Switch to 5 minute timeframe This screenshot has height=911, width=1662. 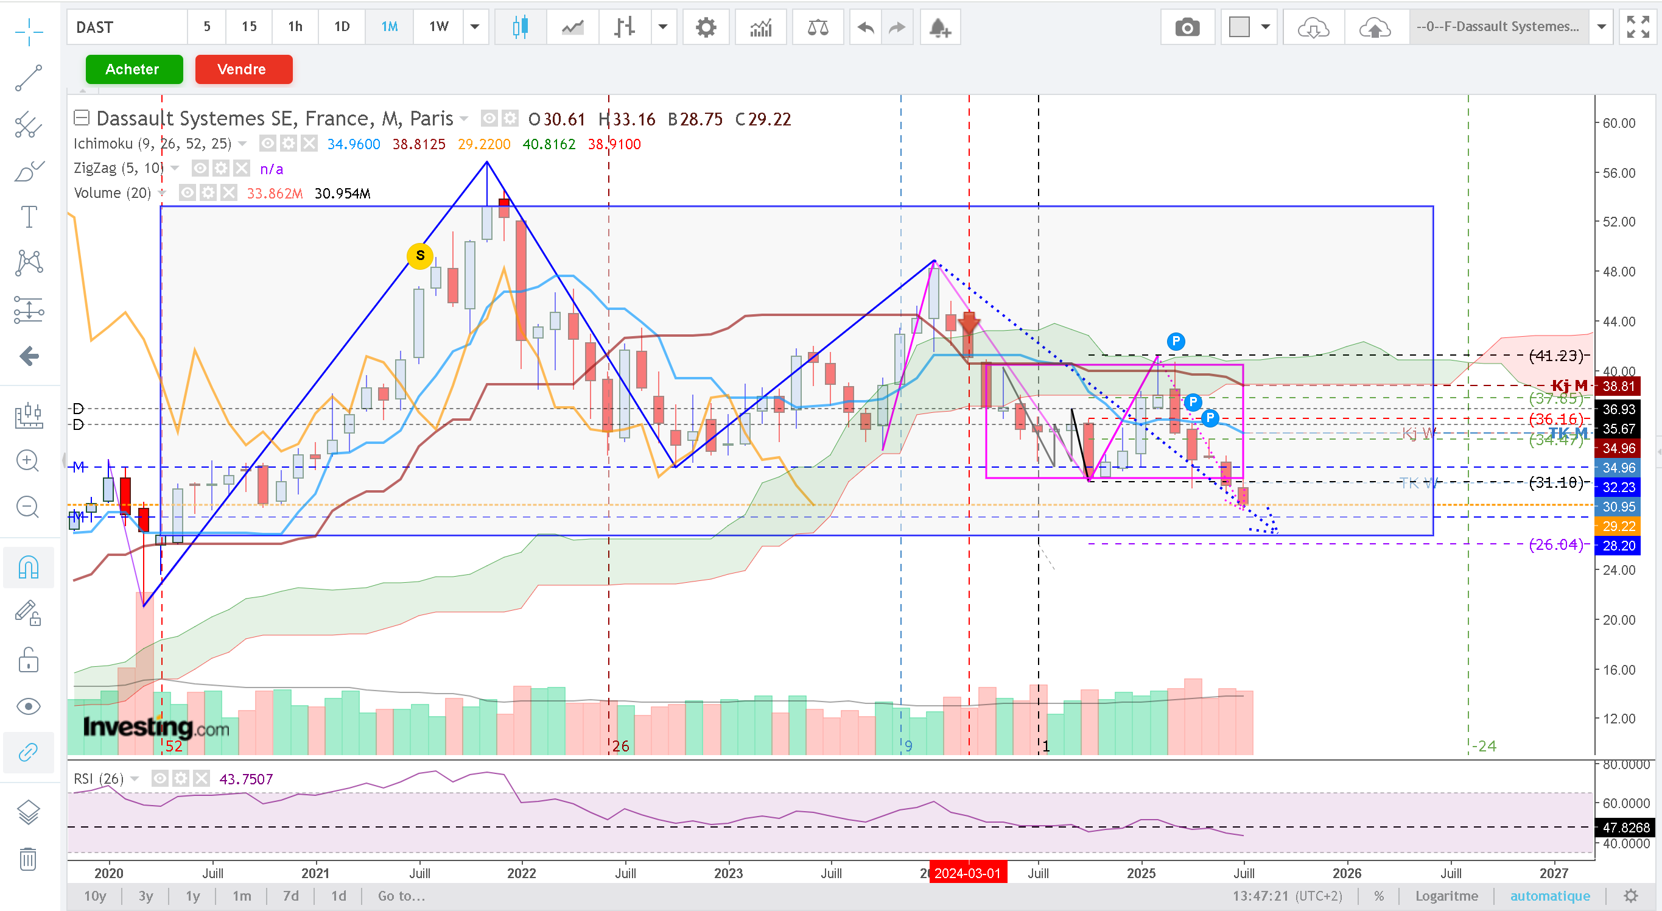(206, 26)
